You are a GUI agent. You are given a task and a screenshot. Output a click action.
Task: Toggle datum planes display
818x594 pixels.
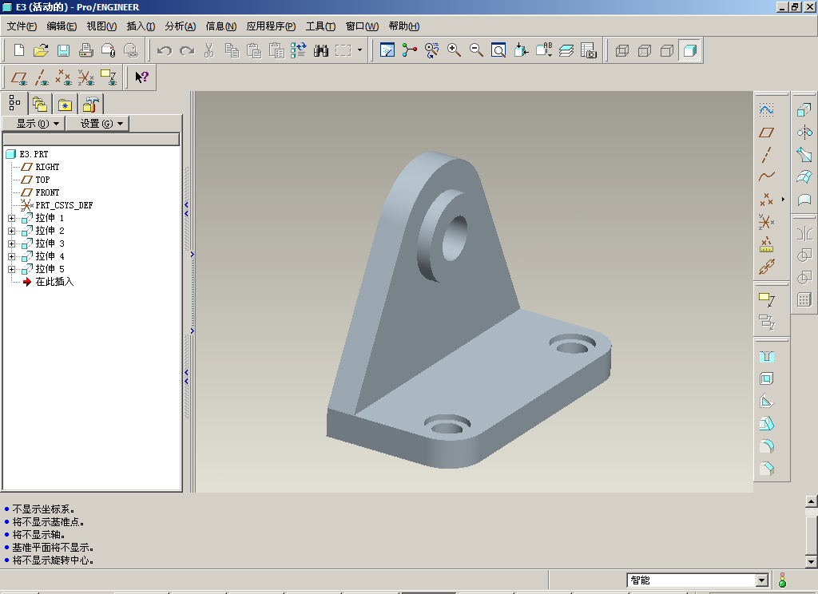tap(19, 77)
